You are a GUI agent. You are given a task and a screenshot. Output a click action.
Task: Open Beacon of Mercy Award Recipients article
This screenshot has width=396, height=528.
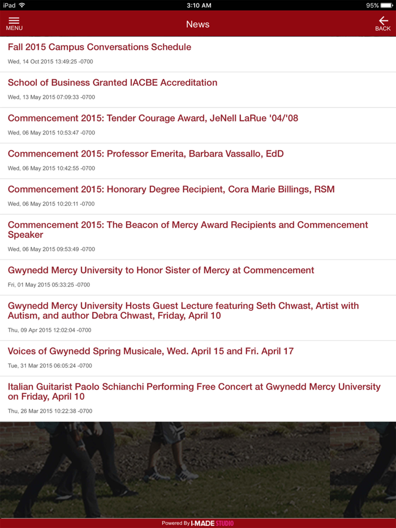coord(187,230)
